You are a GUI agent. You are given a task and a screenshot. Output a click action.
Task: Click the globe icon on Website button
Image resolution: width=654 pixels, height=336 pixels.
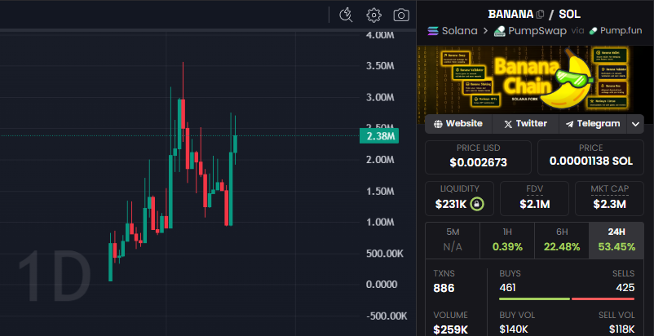click(438, 124)
